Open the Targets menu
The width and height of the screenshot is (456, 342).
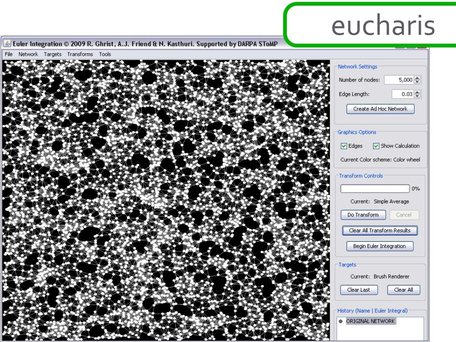(53, 54)
